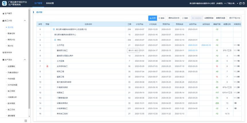Open 数字周报 in the sidebar
Viewport: 247px width, 123px height.
point(11,103)
